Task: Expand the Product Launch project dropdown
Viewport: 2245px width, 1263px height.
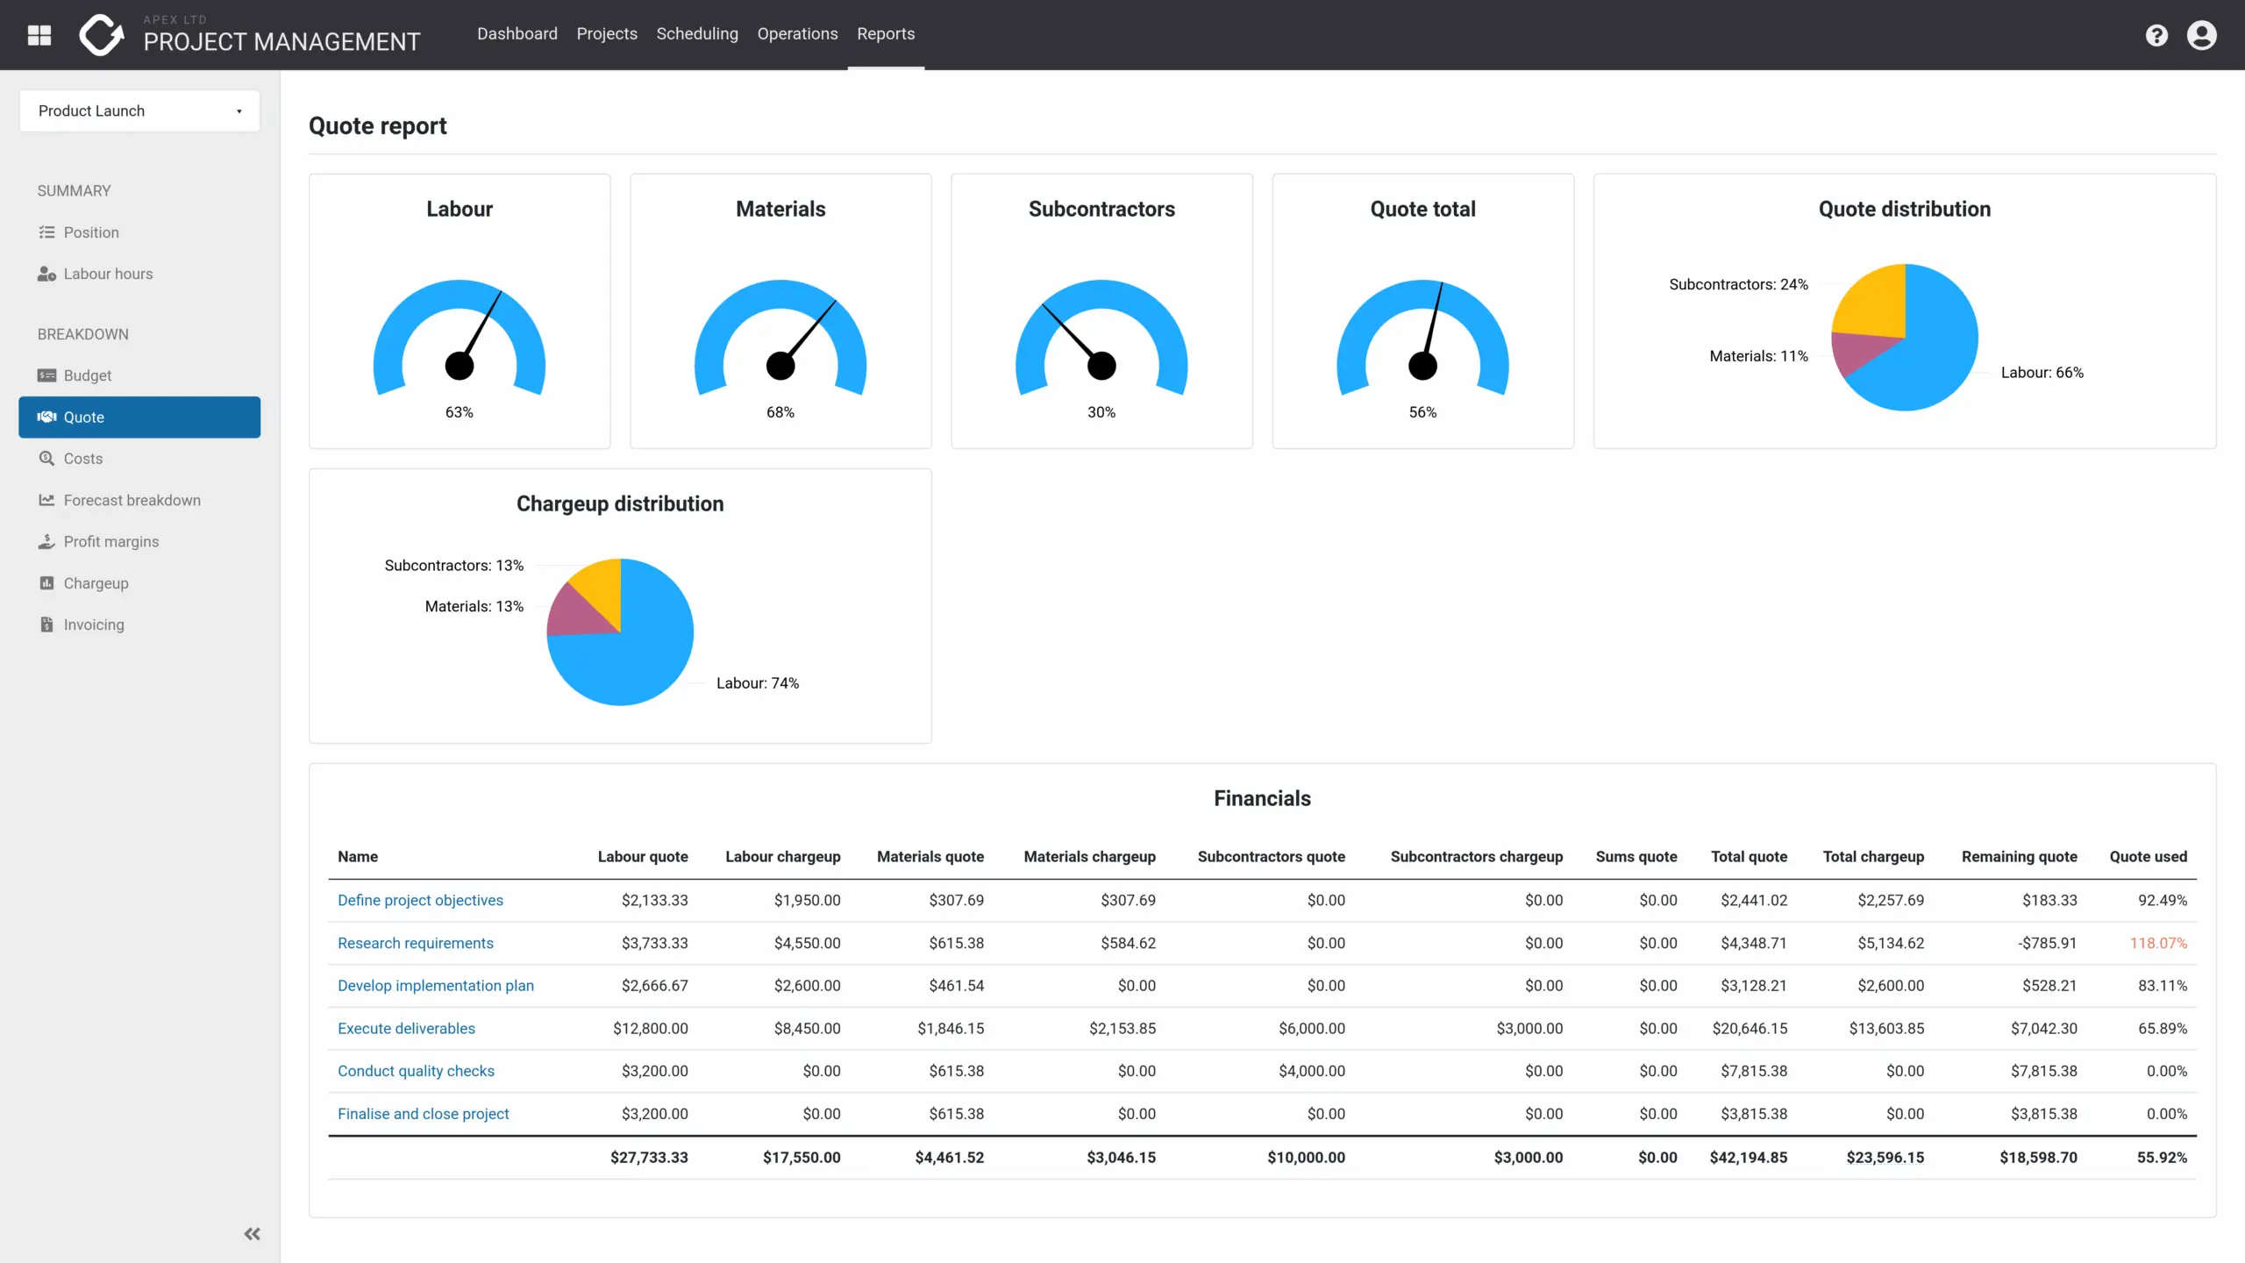Action: tap(139, 111)
